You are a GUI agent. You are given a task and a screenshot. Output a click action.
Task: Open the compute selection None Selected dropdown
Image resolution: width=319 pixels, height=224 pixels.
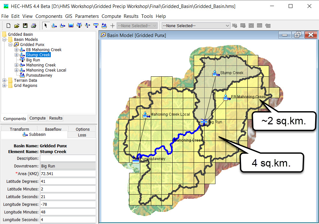pyautogui.click(x=196, y=26)
